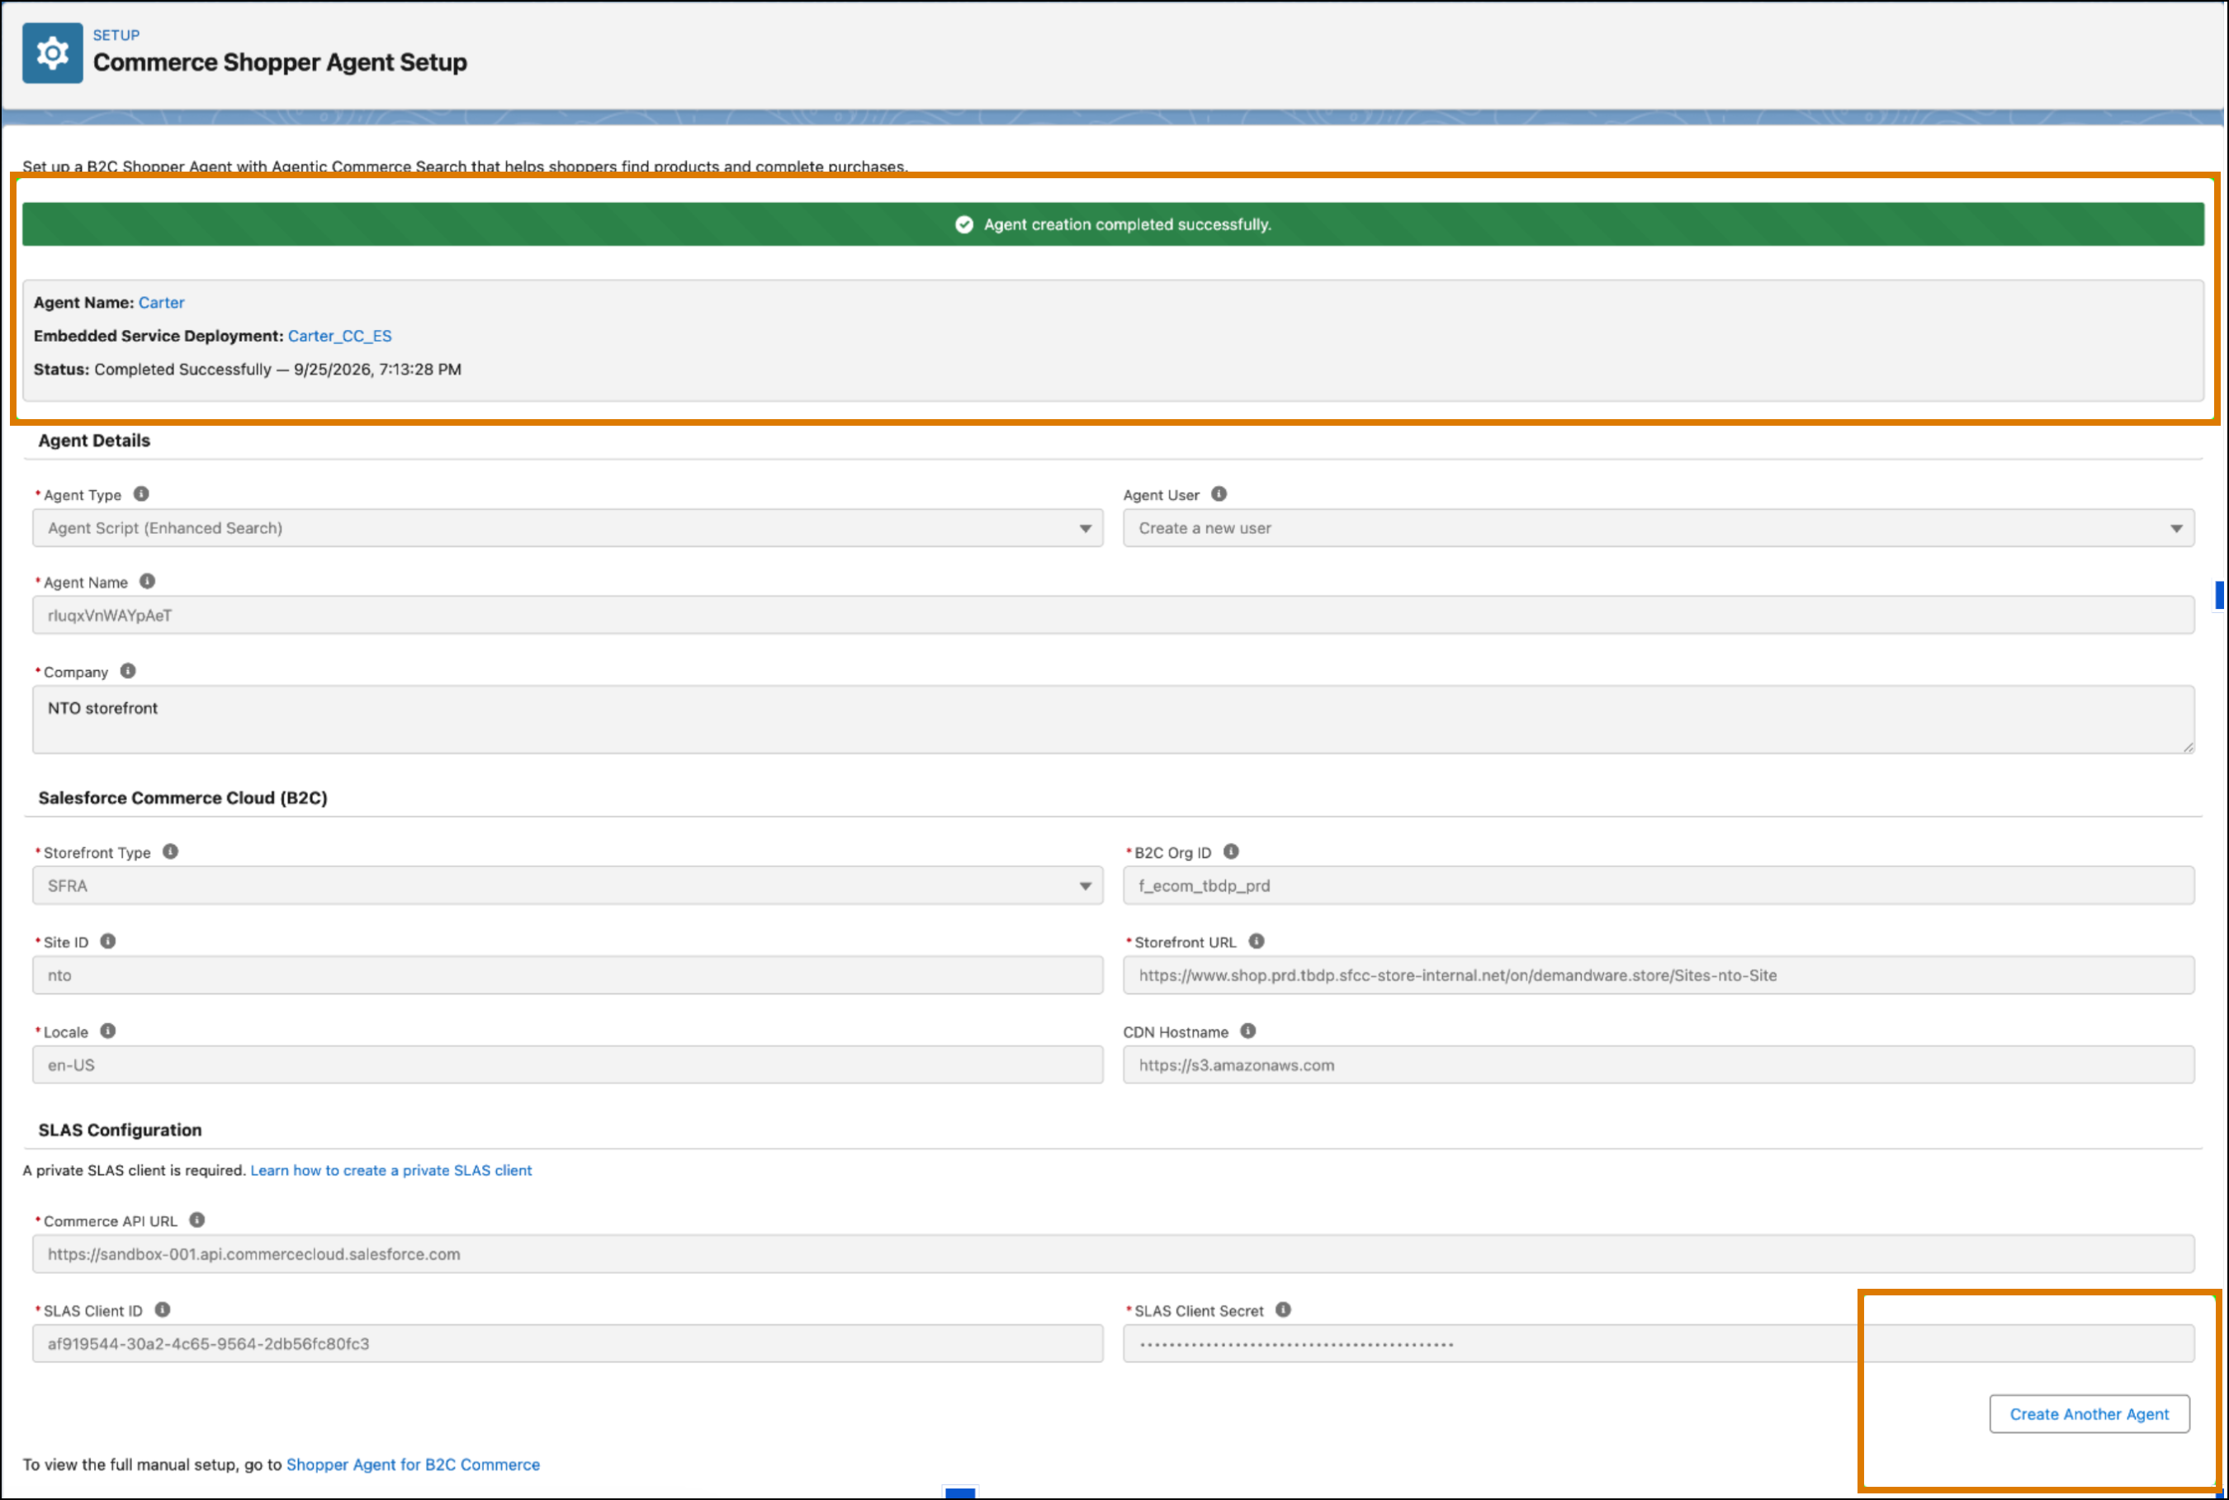Click the 'Embedded Service Deployment:' label

pyautogui.click(x=159, y=336)
